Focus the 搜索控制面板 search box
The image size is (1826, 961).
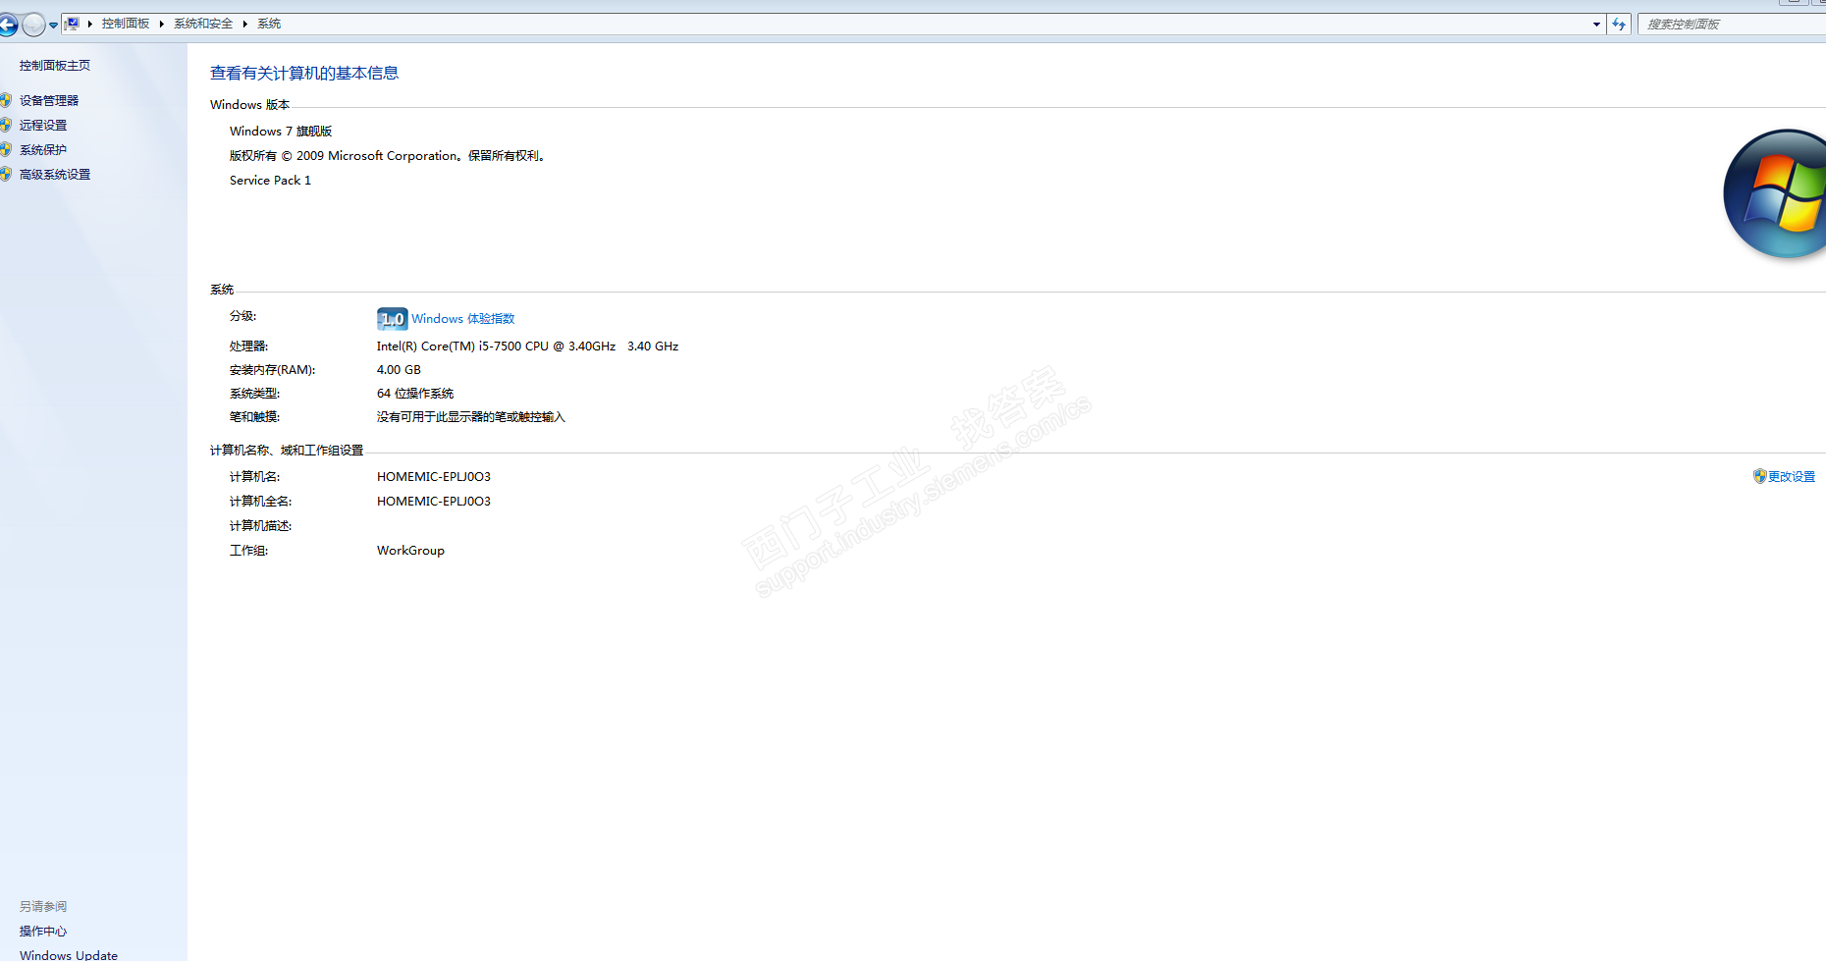[x=1733, y=25]
